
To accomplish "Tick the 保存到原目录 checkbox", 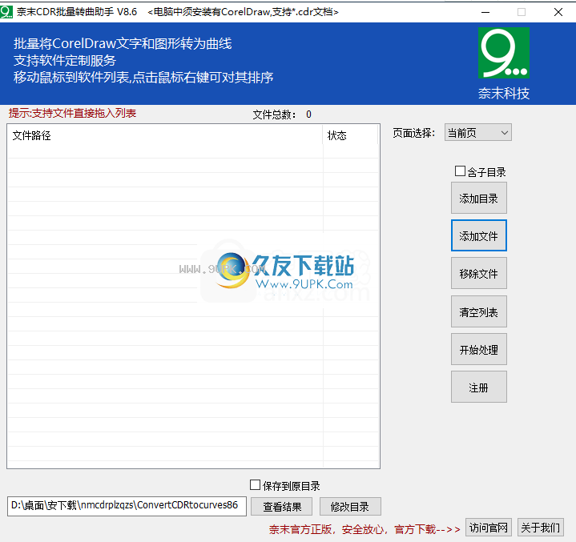I will coord(255,485).
